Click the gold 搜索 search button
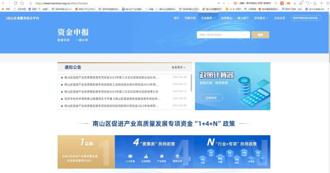330x173 pixels. pyautogui.click(x=260, y=35)
